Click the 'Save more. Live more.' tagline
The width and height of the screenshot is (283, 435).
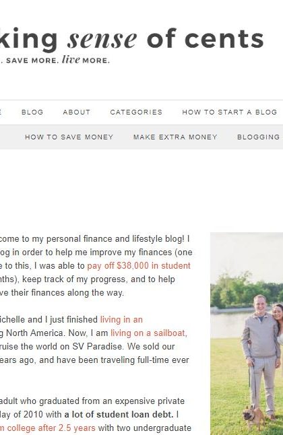tap(55, 60)
